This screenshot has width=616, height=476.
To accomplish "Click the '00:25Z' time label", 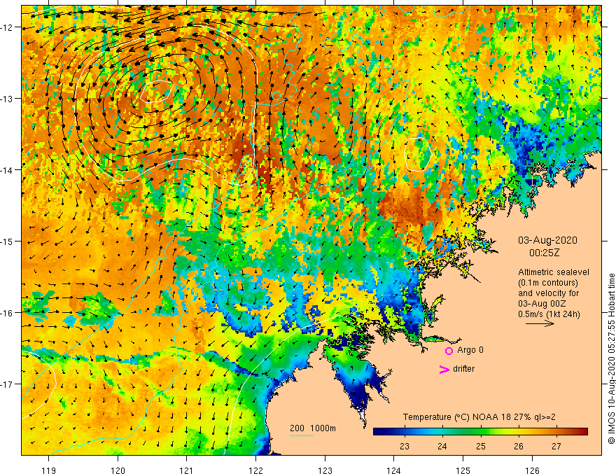I will click(x=544, y=253).
